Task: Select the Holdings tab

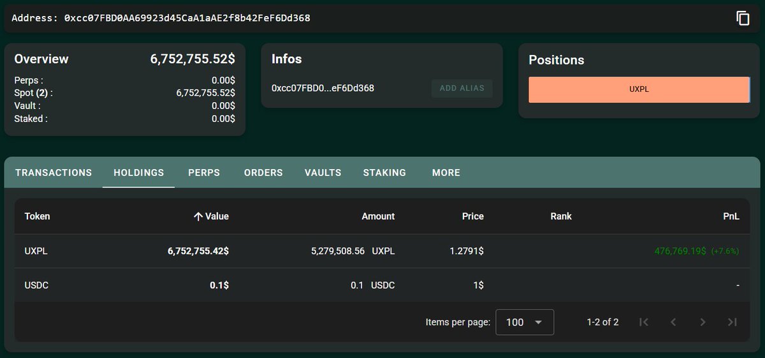Action: (x=138, y=173)
